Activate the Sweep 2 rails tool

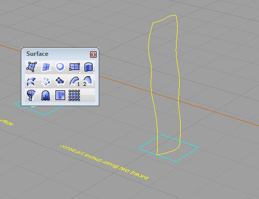pyautogui.click(x=89, y=81)
